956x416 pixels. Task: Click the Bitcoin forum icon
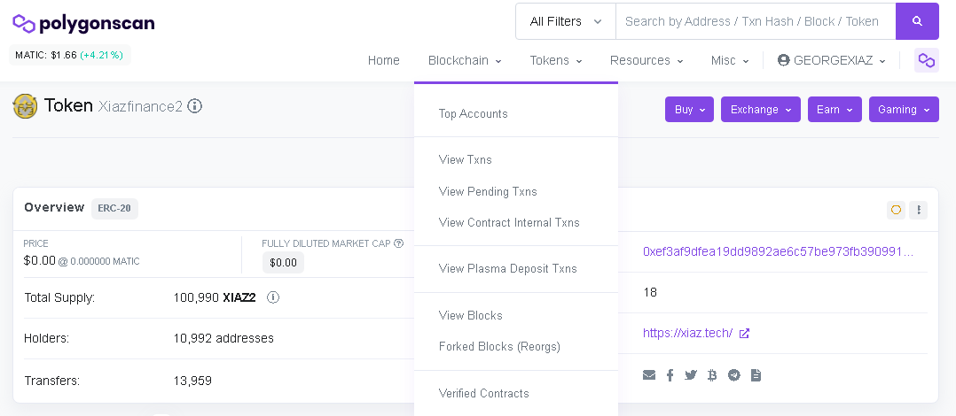tap(712, 375)
